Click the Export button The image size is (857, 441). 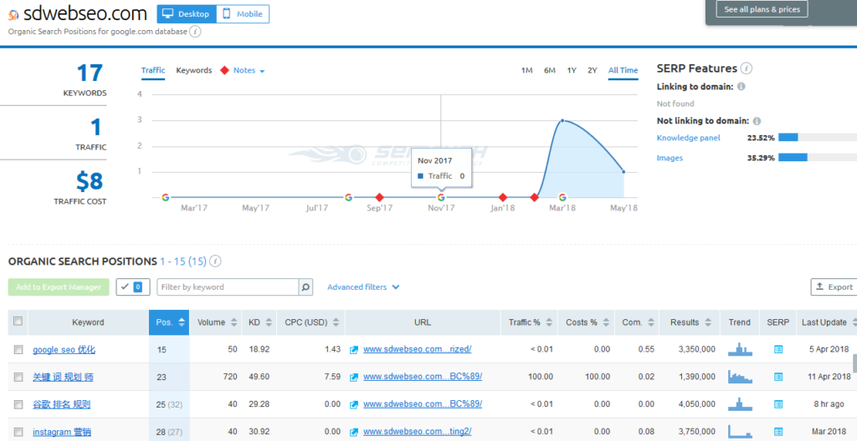833,287
